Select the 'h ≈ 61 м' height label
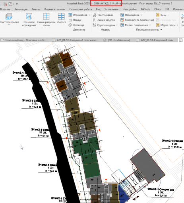 43,136
